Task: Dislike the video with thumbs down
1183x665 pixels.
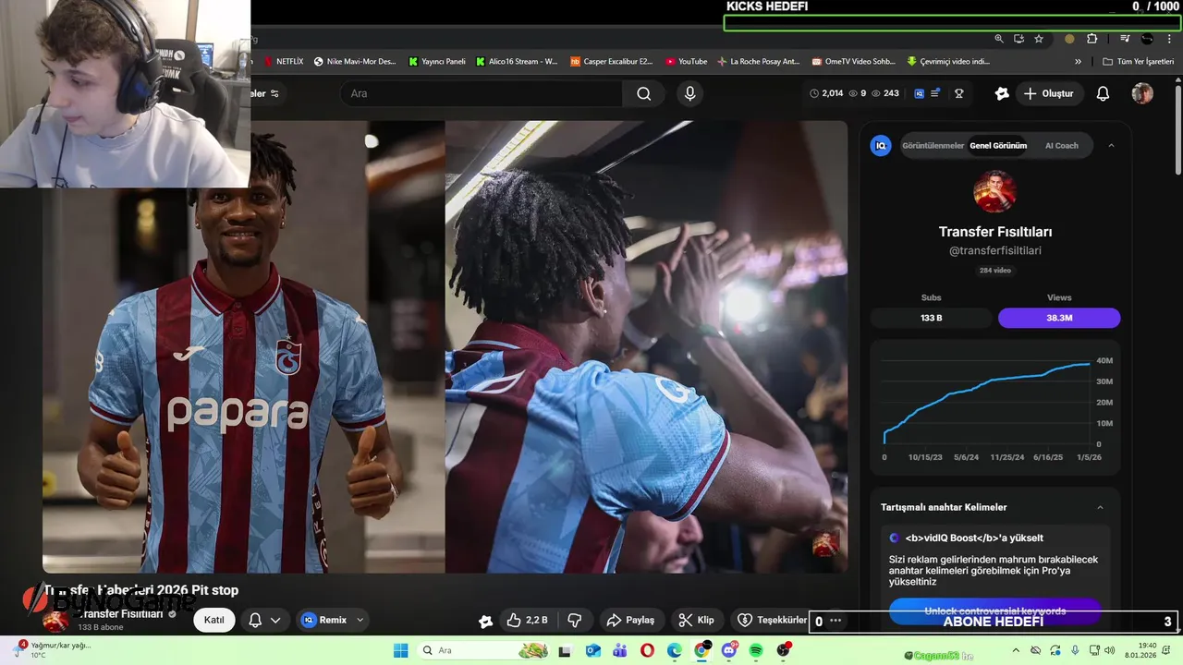Action: point(574,620)
